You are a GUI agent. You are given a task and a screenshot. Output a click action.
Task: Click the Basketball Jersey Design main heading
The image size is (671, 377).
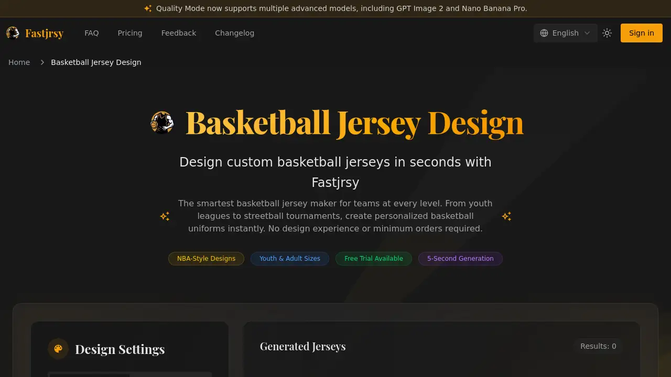(354, 123)
